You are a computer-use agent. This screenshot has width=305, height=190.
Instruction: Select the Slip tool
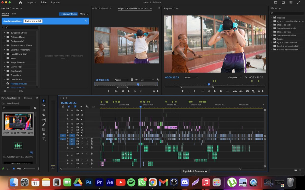click(44, 120)
